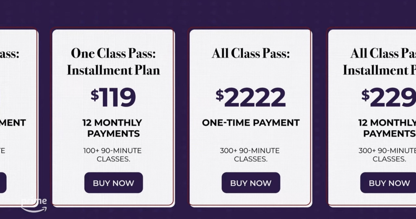Click the "One-Time Payment" label
Viewport: 416px width, 219px height.
coord(251,122)
